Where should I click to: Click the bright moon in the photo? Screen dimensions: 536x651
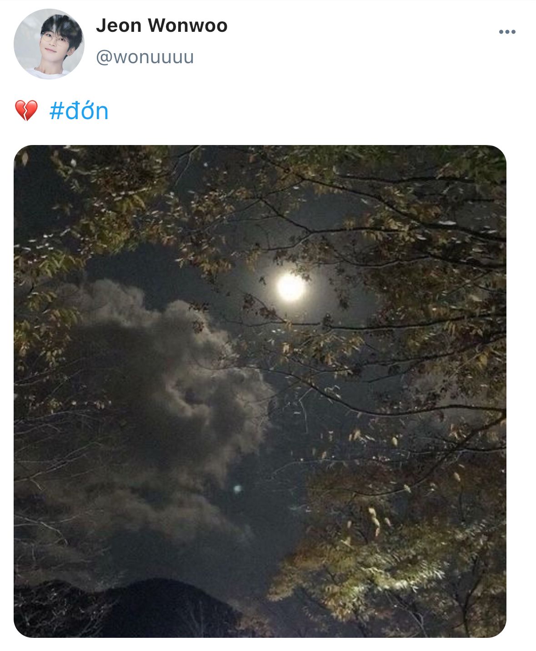pos(291,287)
